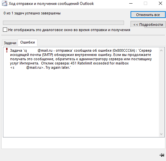Click the send/receive progress bar
166x161 pixels.
point(63,23)
